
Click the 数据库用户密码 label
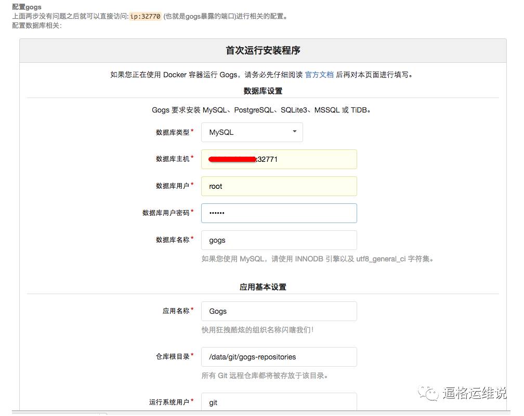click(166, 213)
